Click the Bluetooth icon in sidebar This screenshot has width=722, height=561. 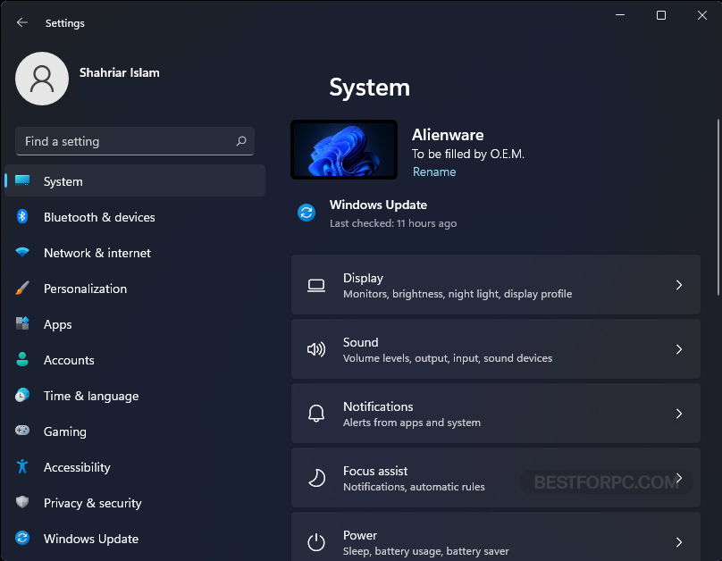coord(22,216)
